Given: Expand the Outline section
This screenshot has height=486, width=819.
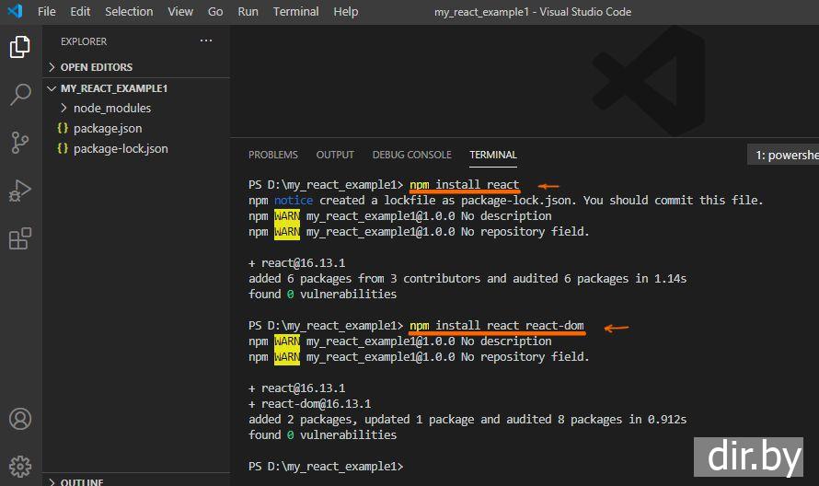Looking at the screenshot, I should 82,481.
